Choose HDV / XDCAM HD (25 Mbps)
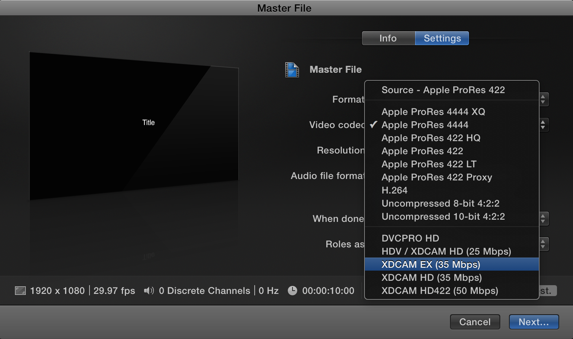573x339 pixels. 451,251
